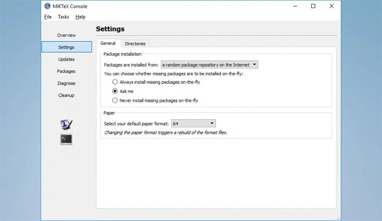Select Always install missing packages on-the-fly
Image resolution: width=382 pixels, height=221 pixels.
156,82
